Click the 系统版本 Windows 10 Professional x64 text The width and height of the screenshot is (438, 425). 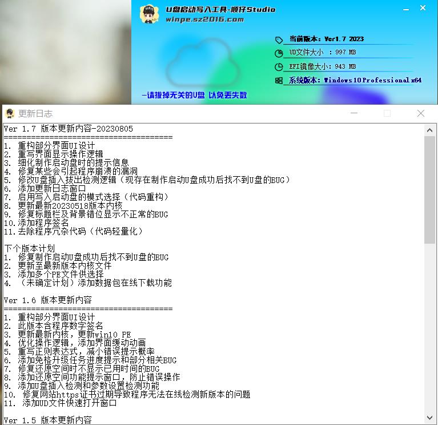pos(355,80)
